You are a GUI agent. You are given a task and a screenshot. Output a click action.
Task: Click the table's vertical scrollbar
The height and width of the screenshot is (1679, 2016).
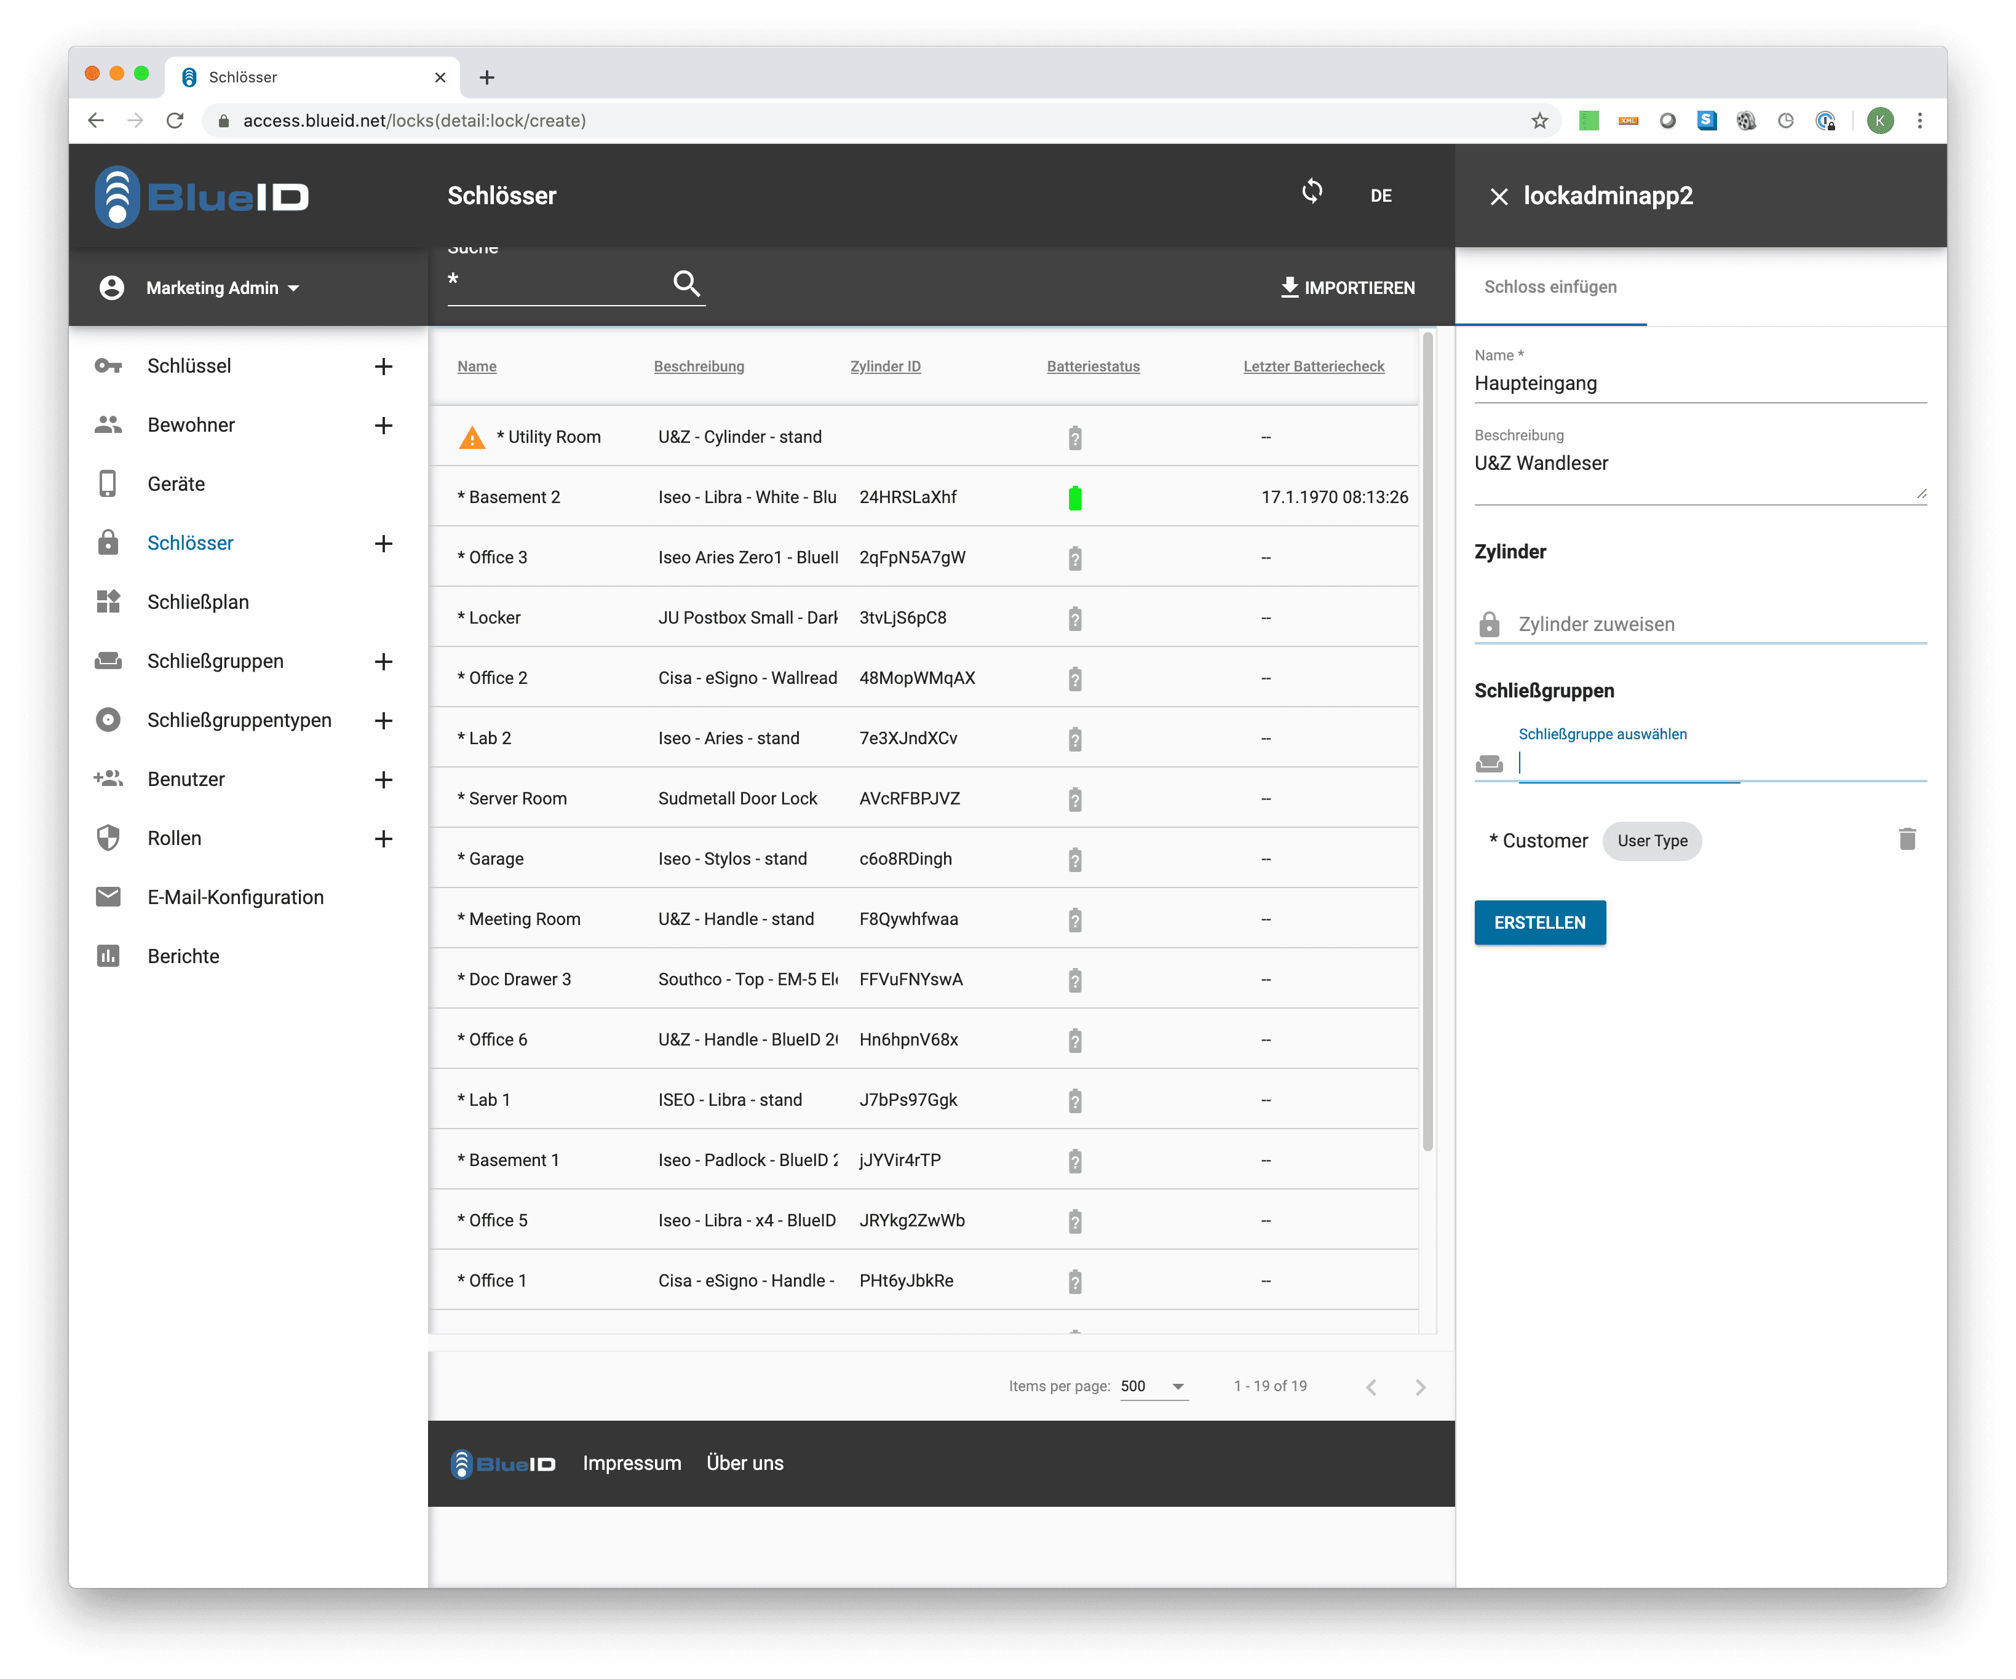pos(1427,741)
